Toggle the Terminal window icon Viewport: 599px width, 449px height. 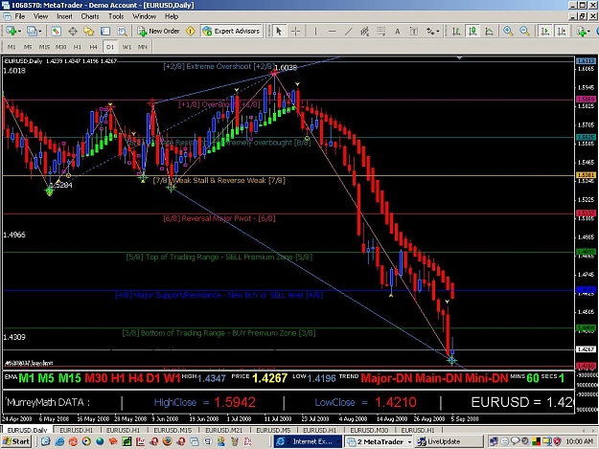click(105, 32)
